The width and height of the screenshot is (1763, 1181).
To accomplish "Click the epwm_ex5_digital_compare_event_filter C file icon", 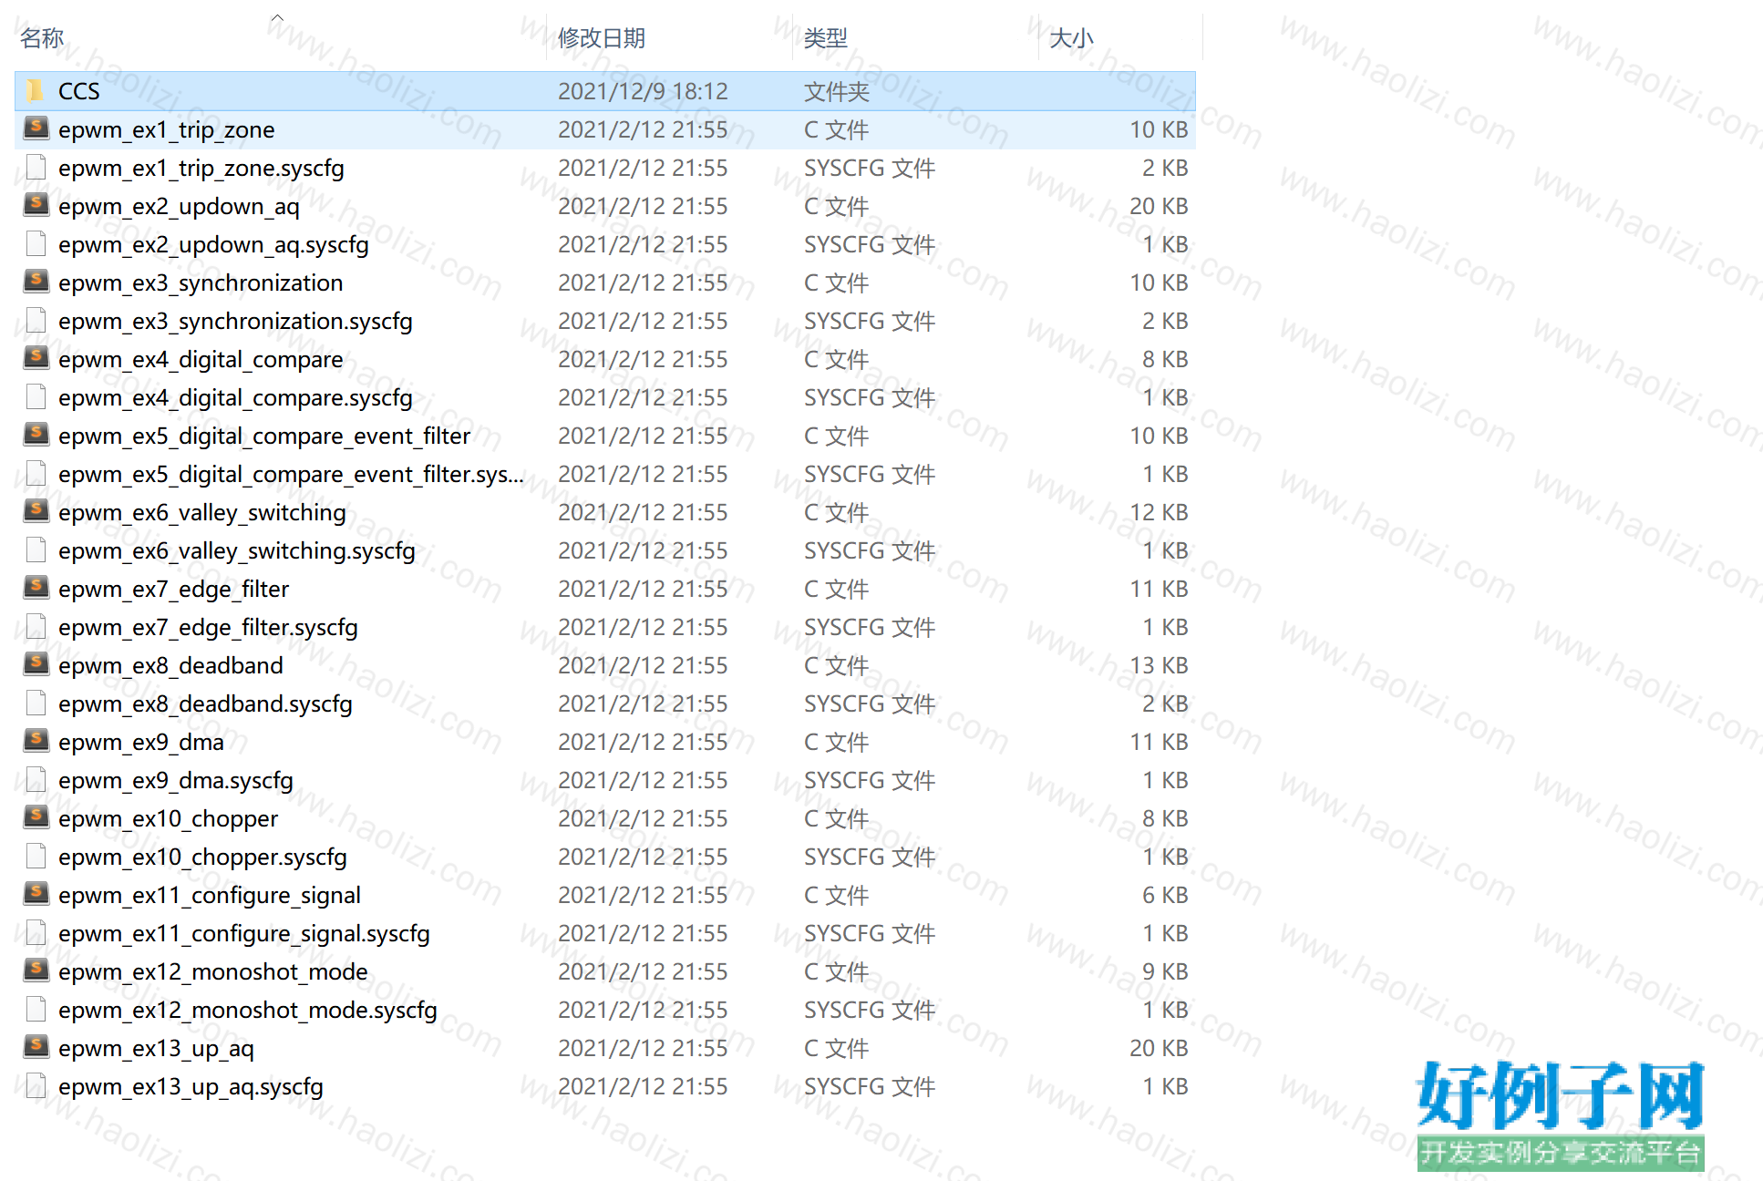I will click(x=36, y=435).
